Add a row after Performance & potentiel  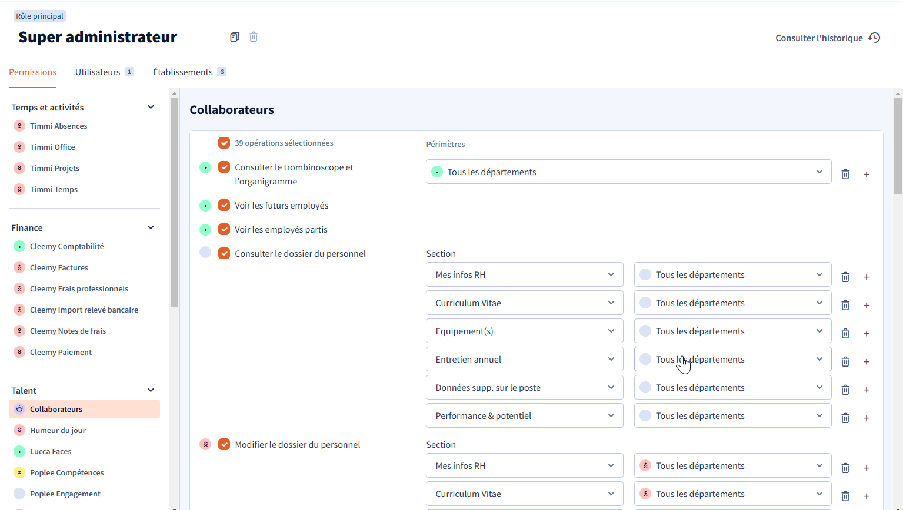point(867,418)
